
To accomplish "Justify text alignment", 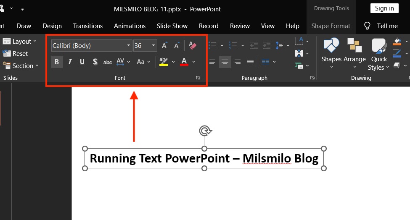I will click(250, 62).
